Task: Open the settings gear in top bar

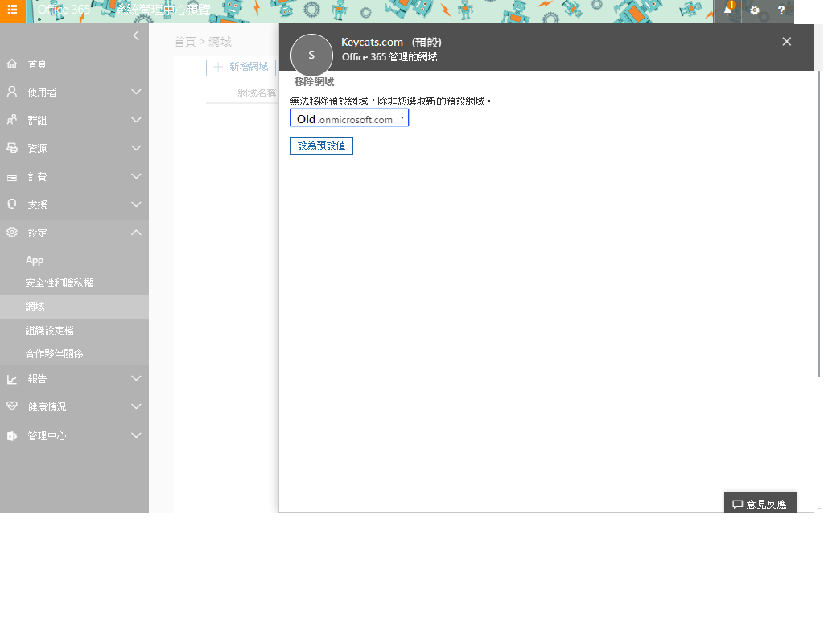Action: click(755, 10)
